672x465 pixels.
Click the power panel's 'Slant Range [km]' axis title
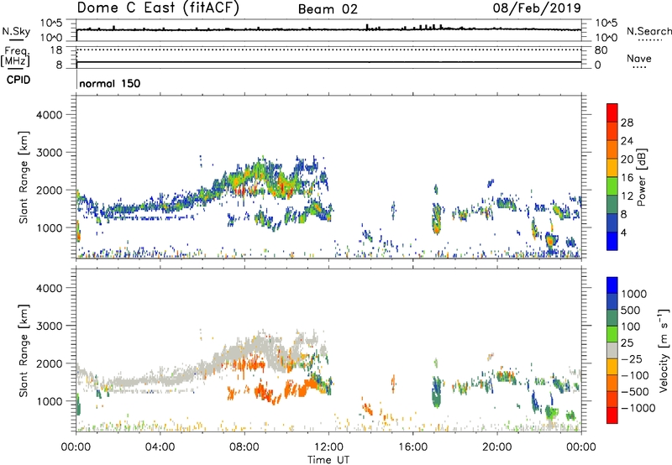pyautogui.click(x=24, y=177)
